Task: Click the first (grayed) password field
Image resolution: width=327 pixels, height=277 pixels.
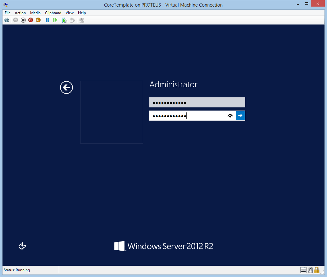Action: 197,103
